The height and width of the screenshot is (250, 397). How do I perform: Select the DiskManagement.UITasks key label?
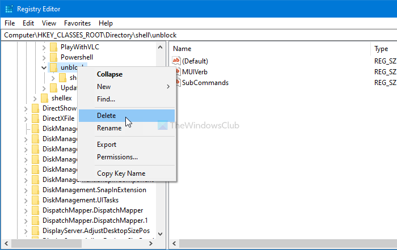click(x=81, y=200)
